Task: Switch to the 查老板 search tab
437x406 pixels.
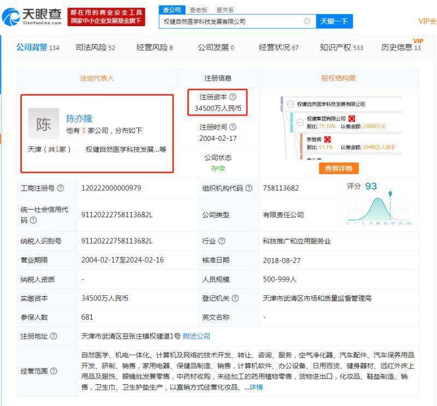Action: [198, 10]
